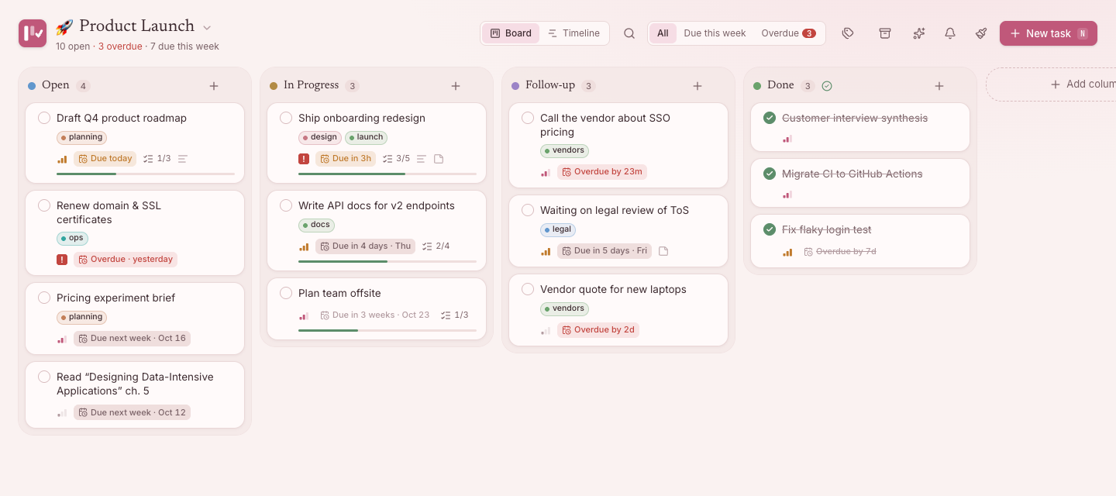Click the attachment icon on Ship onboarding redesign

coord(439,159)
